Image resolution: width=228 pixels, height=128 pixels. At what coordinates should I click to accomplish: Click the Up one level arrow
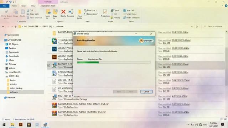(16, 27)
